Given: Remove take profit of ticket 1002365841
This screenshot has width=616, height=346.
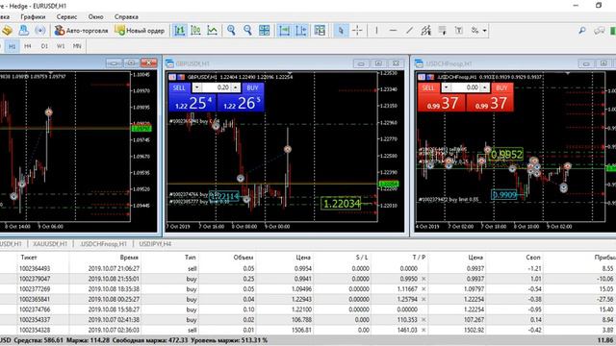Looking at the screenshot, I should coord(423,299).
